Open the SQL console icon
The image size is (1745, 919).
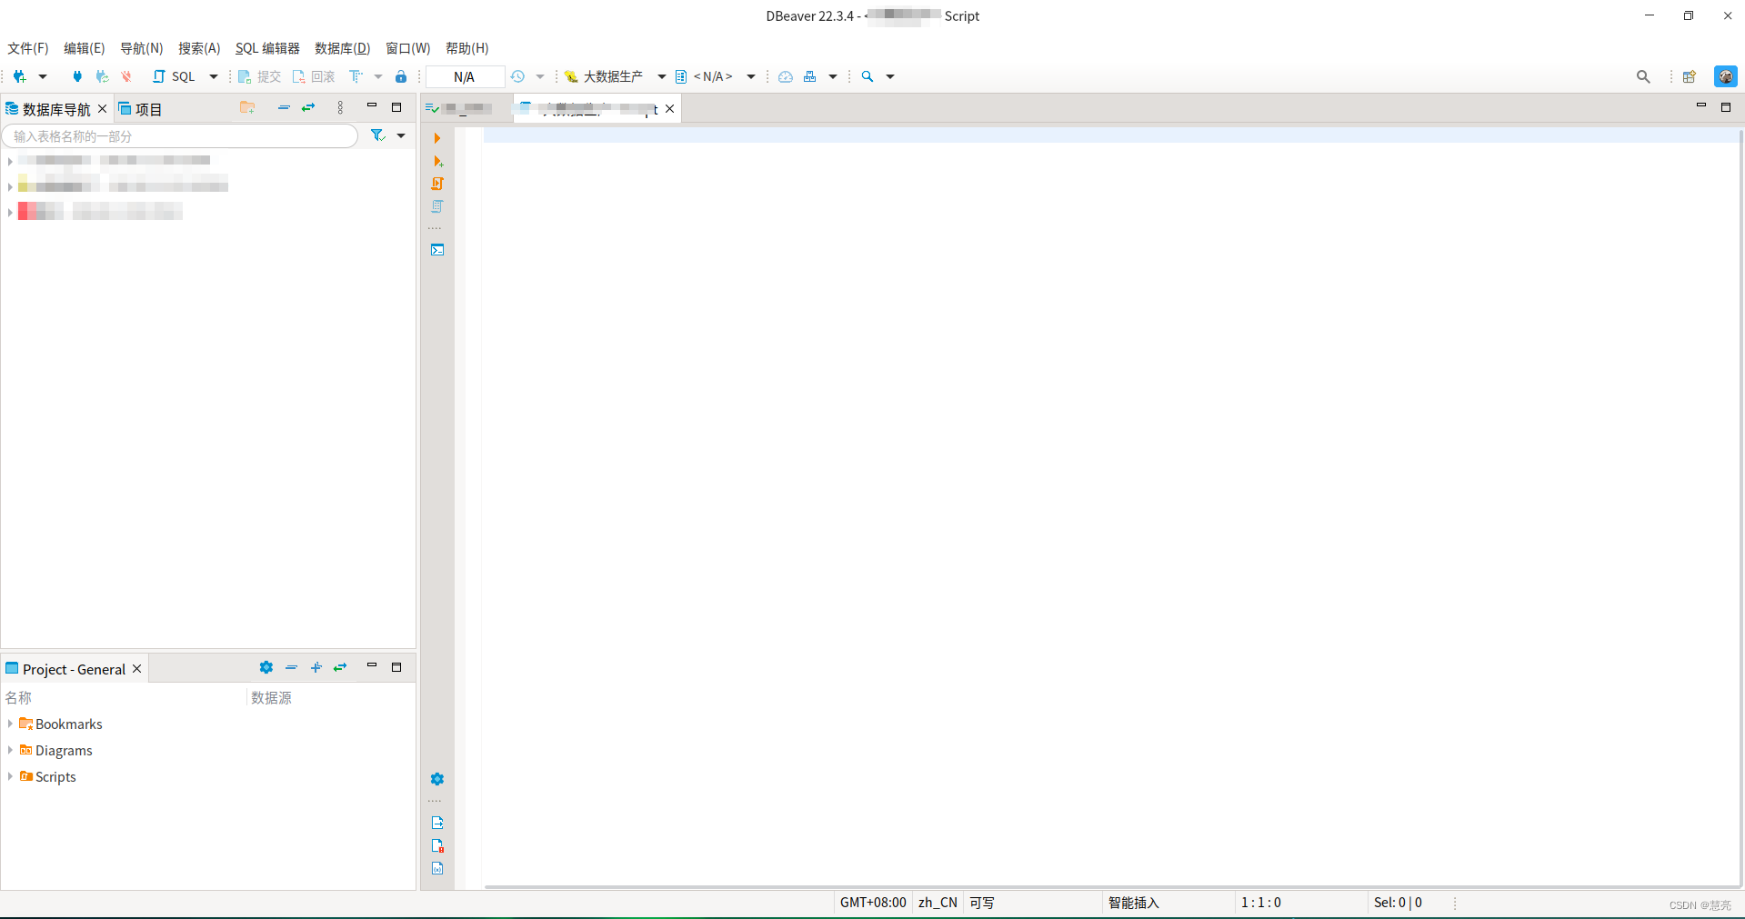[x=437, y=249]
